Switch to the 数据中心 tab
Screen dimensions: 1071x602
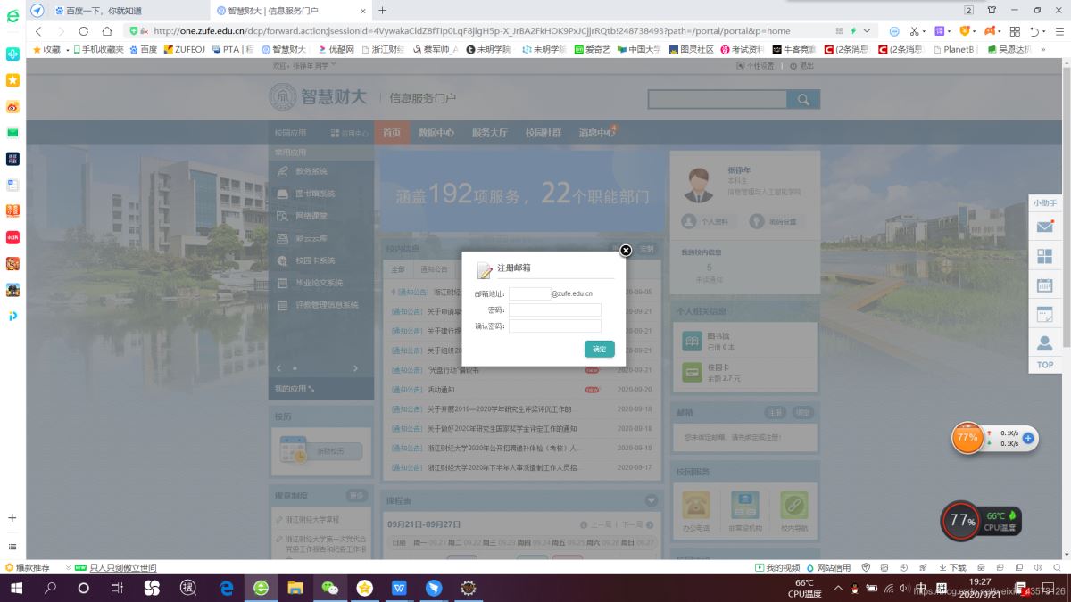coord(437,131)
